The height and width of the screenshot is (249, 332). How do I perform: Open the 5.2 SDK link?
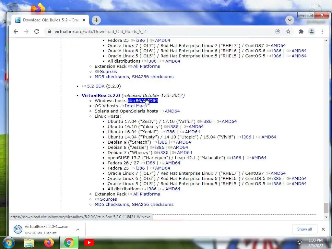(93, 86)
